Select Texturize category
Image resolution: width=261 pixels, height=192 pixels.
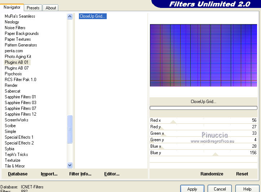13,160
